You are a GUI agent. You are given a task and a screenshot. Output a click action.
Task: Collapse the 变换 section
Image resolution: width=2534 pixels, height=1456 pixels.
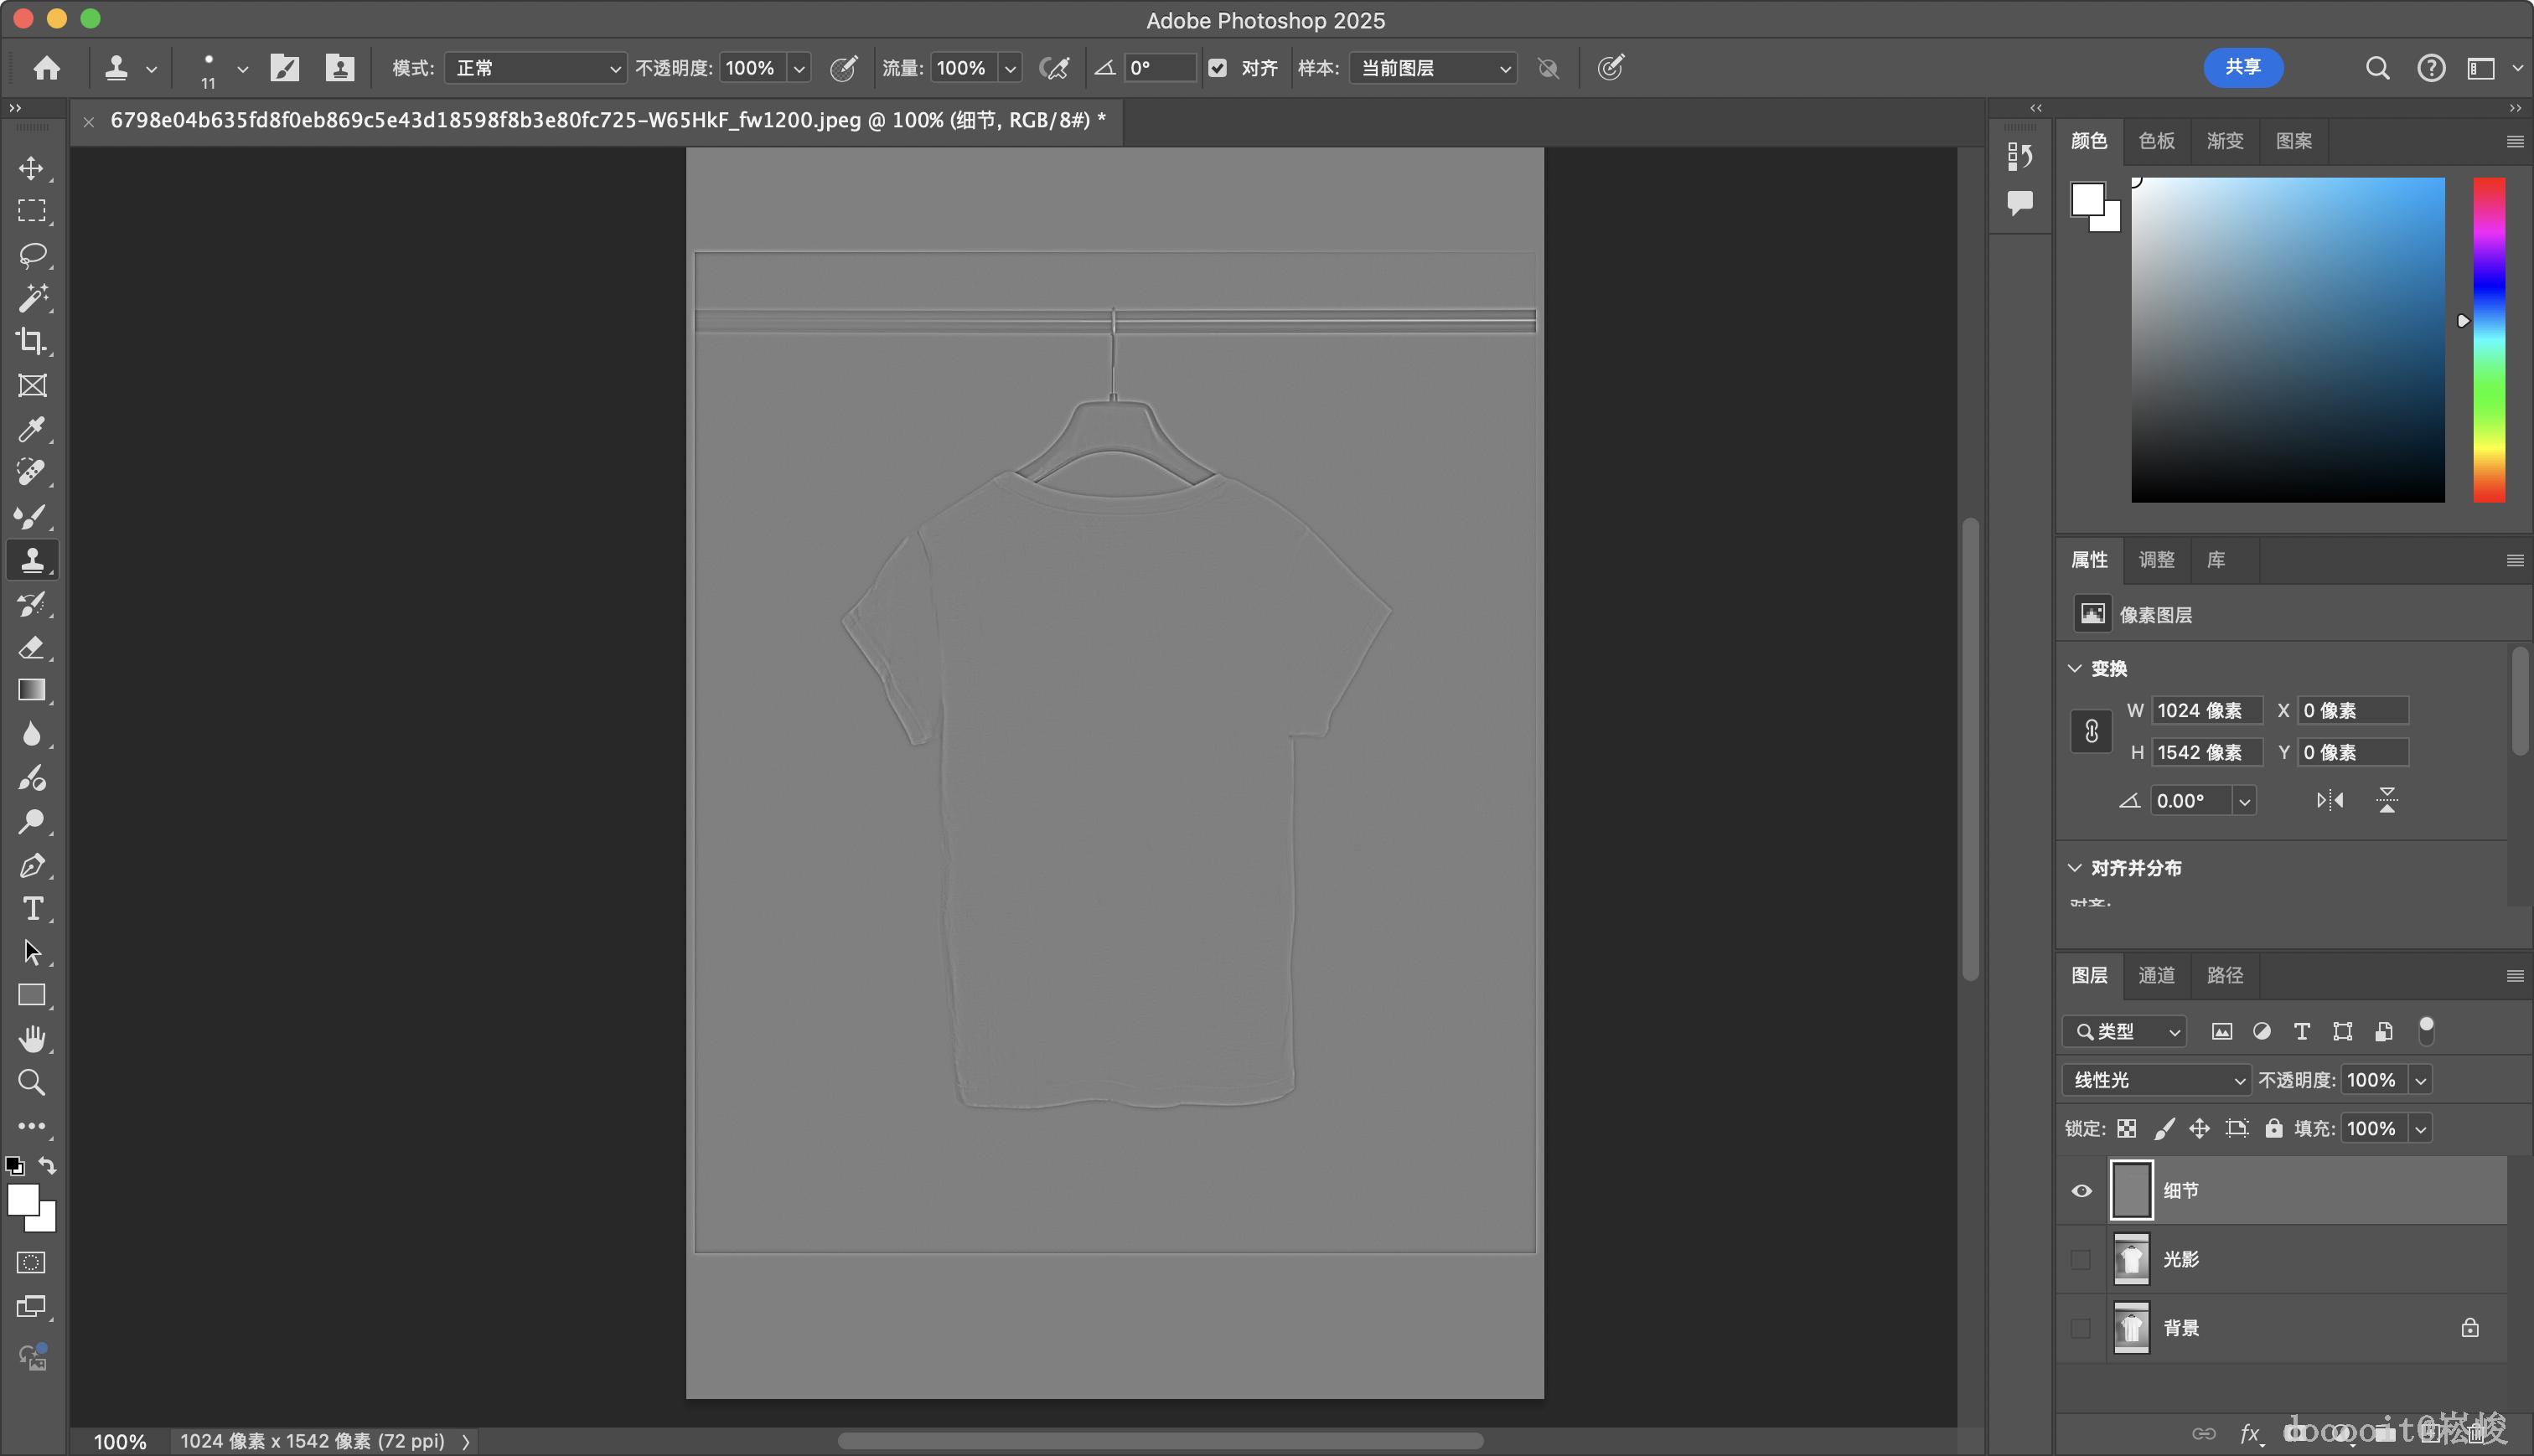click(2075, 668)
